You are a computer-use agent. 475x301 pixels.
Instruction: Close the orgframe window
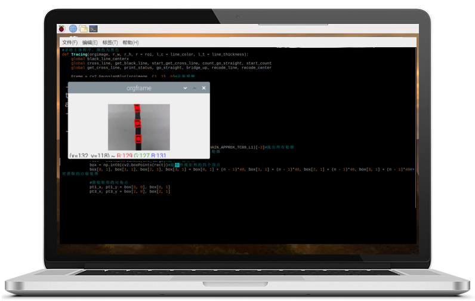click(x=204, y=88)
